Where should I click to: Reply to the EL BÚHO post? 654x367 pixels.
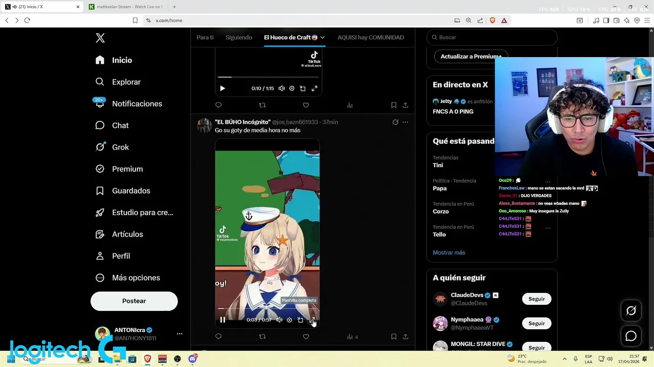click(218, 336)
